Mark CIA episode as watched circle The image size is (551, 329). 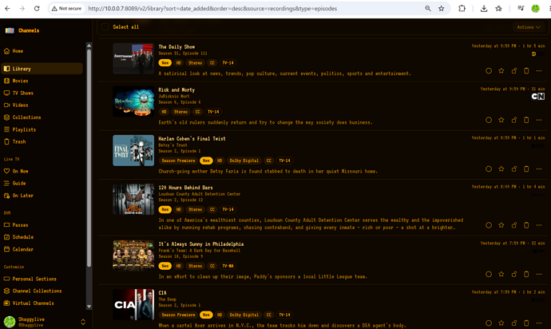pos(489,323)
